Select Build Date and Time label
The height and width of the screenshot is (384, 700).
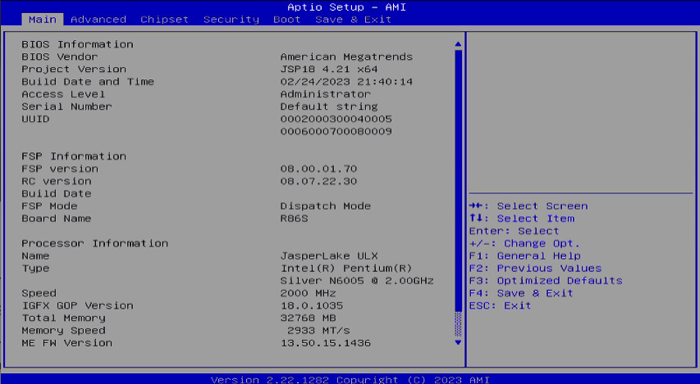[x=88, y=82]
